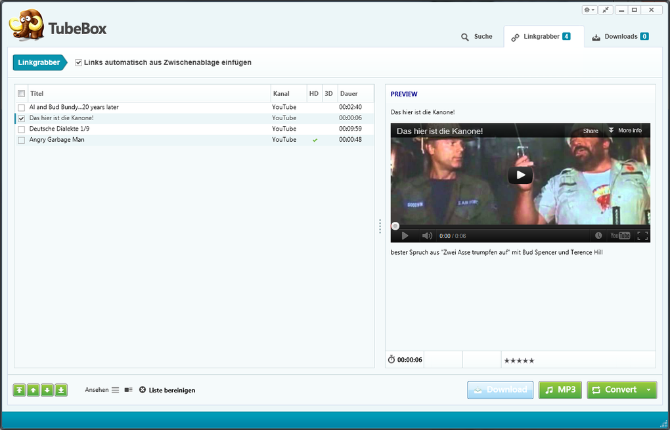Image resolution: width=670 pixels, height=430 pixels.
Task: Expand the Convert button dropdown arrow
Action: 648,390
